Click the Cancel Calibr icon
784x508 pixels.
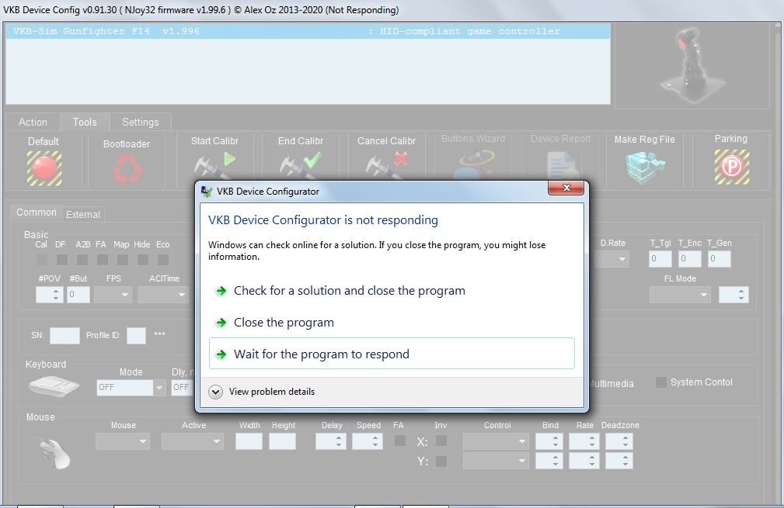coord(386,165)
